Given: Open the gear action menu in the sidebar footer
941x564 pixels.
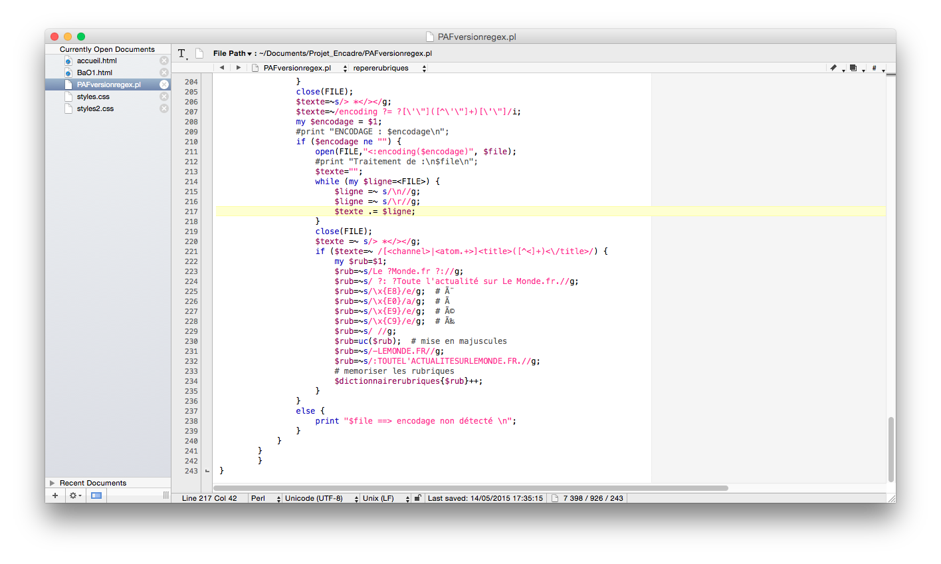Looking at the screenshot, I should [75, 495].
